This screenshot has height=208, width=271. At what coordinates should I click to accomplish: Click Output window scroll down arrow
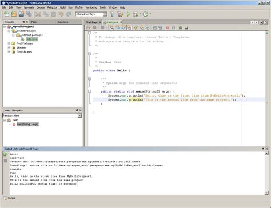(x=266, y=193)
